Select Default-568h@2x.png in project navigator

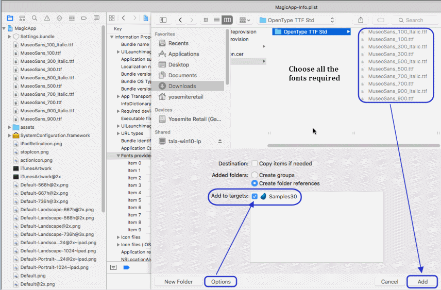(44, 185)
